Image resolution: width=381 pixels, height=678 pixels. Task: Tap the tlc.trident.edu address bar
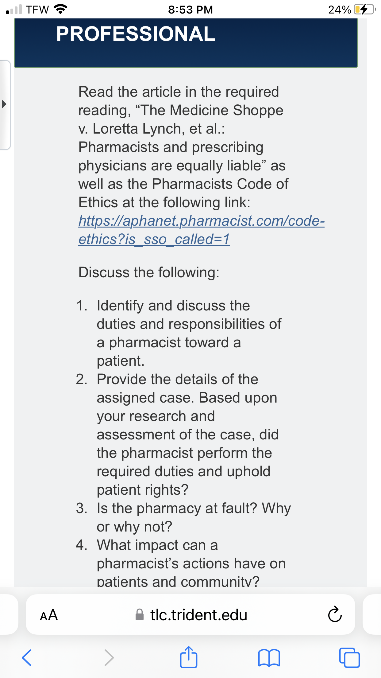[190, 614]
